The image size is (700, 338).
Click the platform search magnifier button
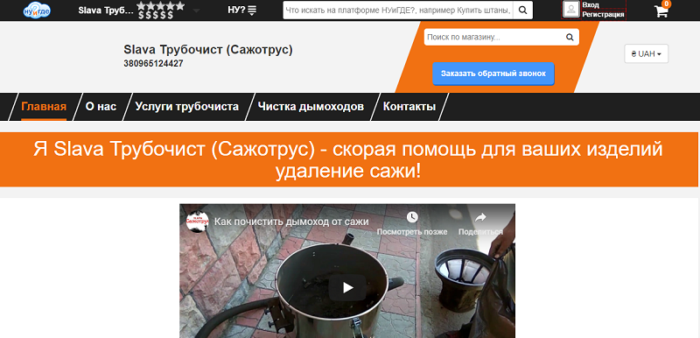pos(522,10)
